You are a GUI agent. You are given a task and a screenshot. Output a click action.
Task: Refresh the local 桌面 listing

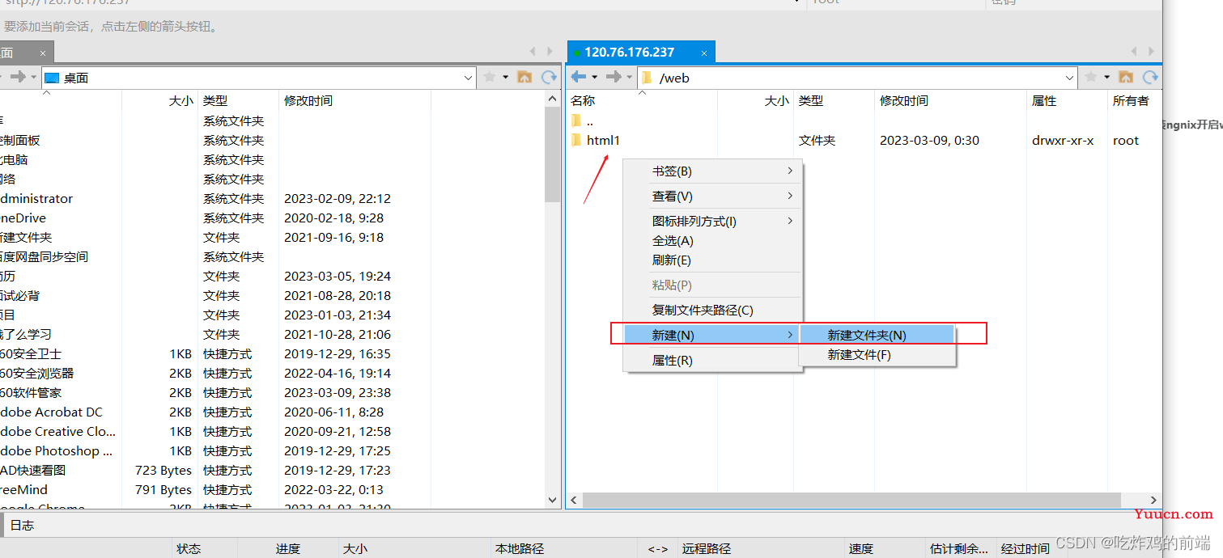[550, 77]
